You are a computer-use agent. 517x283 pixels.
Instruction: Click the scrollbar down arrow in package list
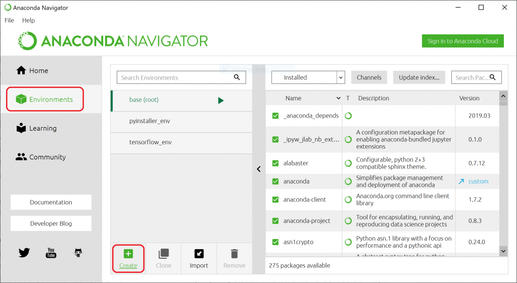pyautogui.click(x=503, y=251)
